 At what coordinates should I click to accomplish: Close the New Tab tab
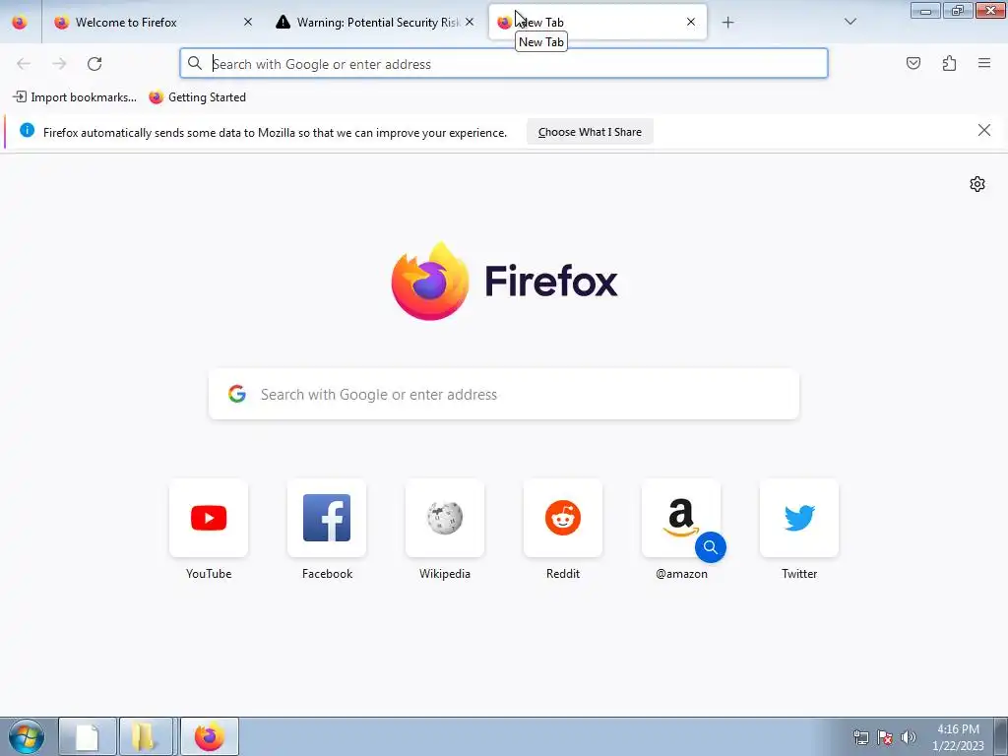click(690, 22)
